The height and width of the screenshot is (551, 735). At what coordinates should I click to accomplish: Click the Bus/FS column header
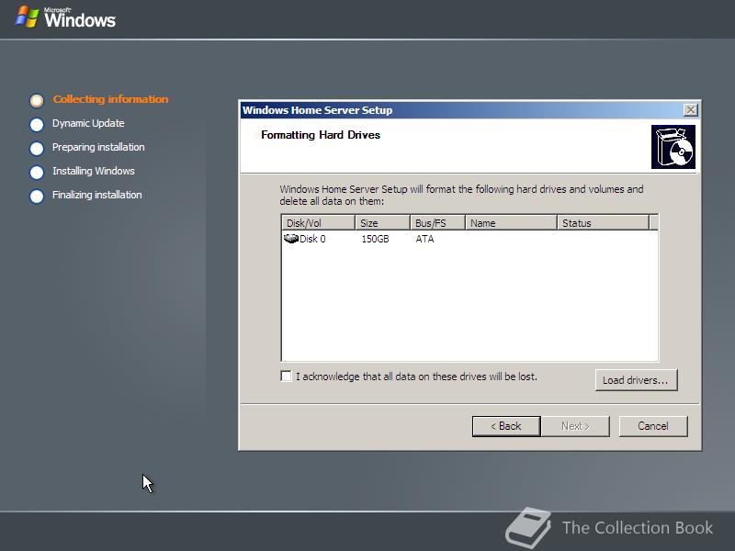coord(437,223)
